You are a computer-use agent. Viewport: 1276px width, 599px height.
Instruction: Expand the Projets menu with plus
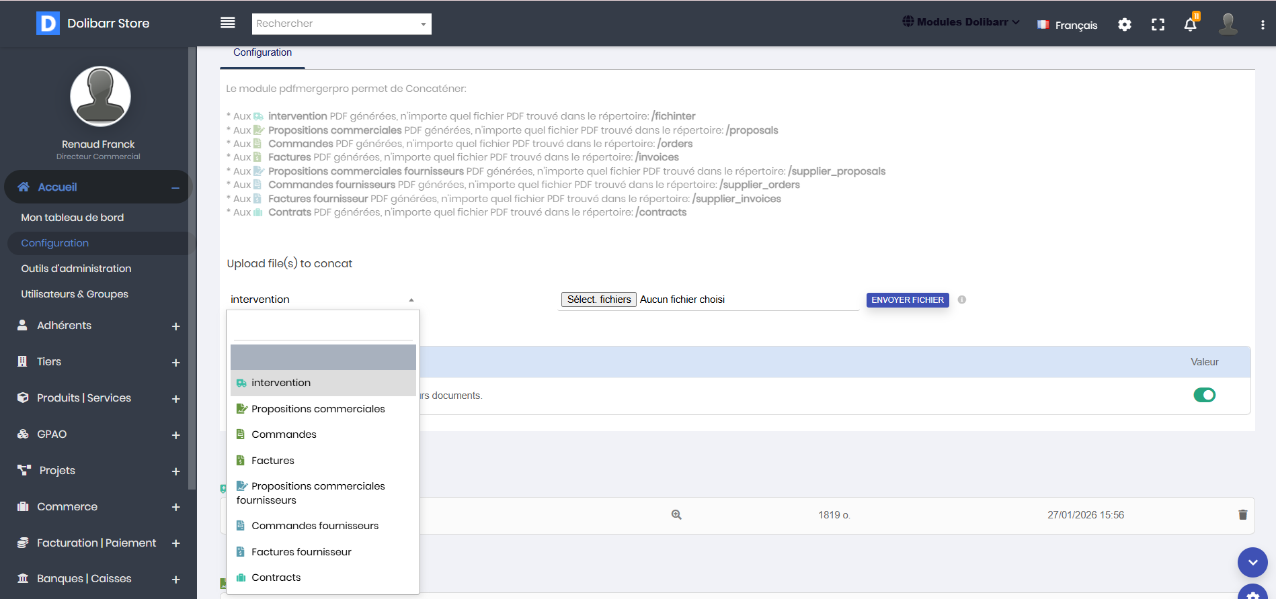click(176, 471)
